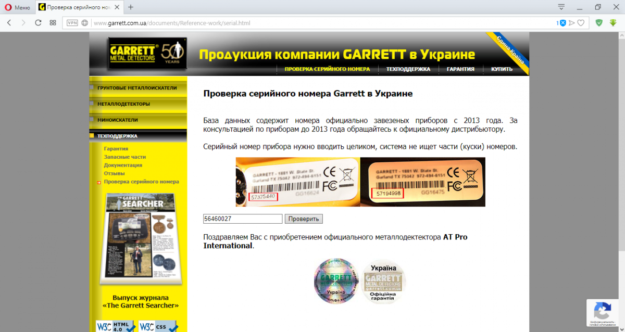
Task: Toggle the VPN badge in address bar
Action: point(72,23)
